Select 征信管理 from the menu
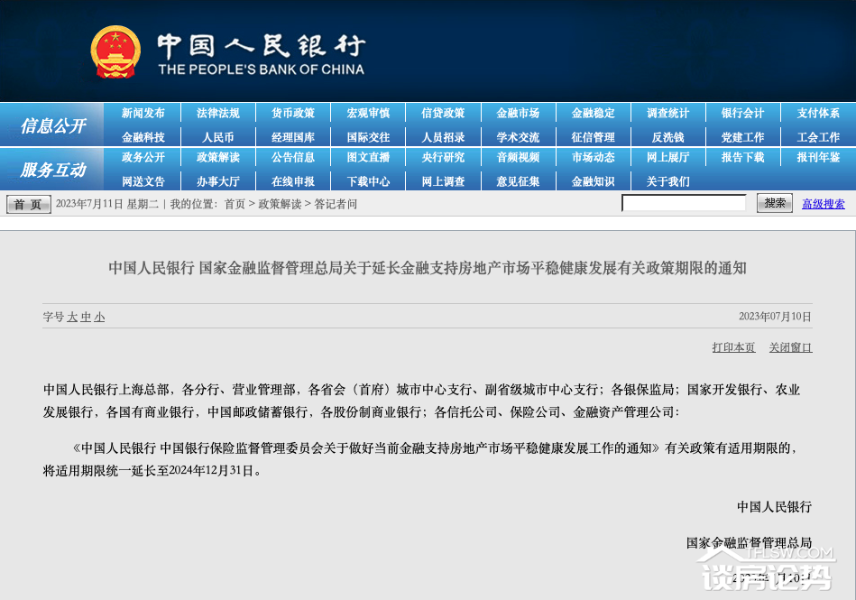The image size is (856, 600). pos(593,137)
